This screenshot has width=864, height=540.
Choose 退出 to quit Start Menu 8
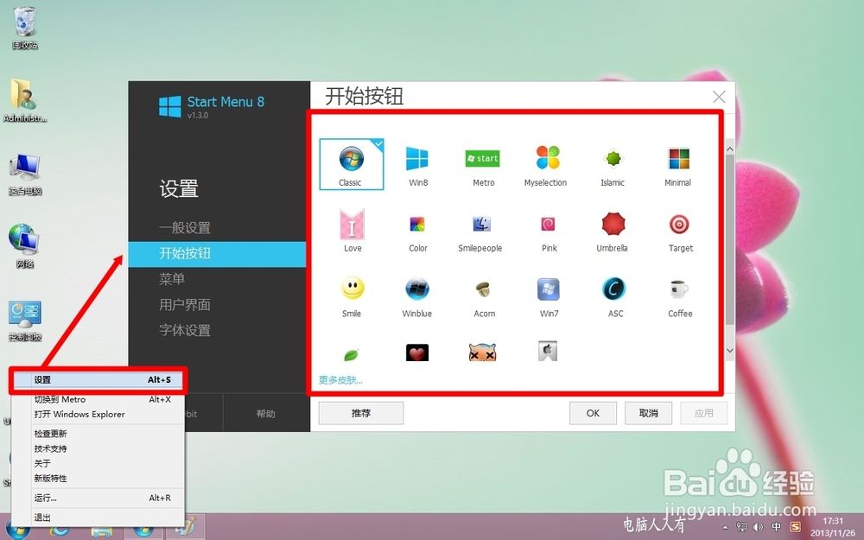point(98,518)
